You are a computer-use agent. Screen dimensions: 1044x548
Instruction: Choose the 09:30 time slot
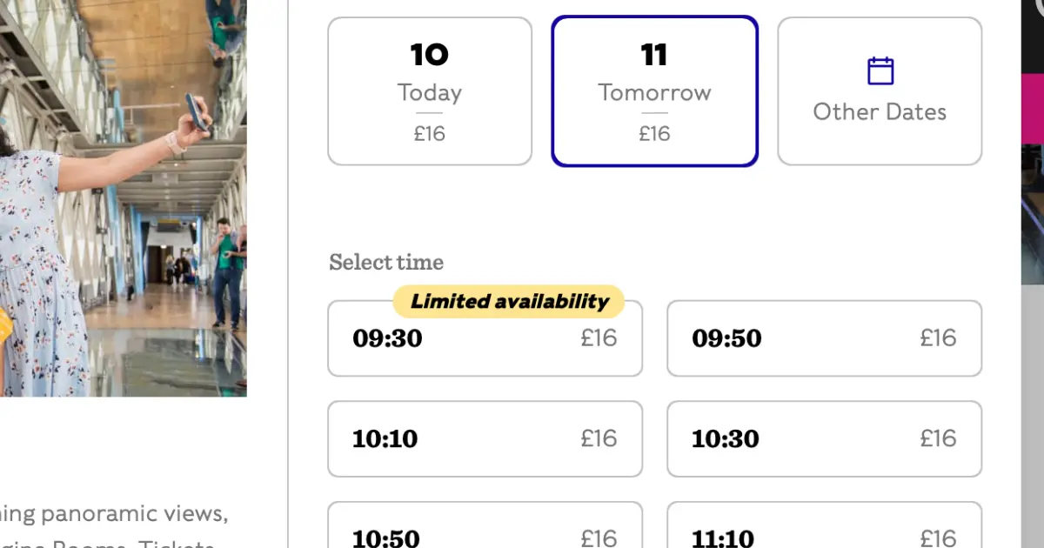point(485,338)
